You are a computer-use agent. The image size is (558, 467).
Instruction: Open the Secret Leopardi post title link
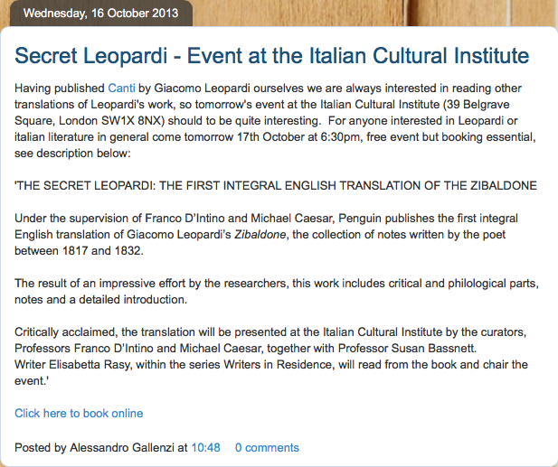pos(271,56)
